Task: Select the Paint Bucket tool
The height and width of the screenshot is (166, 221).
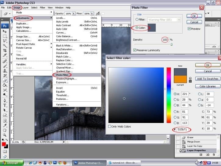Action: pyautogui.click(x=5, y=85)
